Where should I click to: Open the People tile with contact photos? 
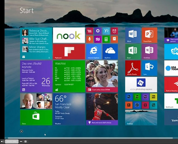click(x=36, y=101)
